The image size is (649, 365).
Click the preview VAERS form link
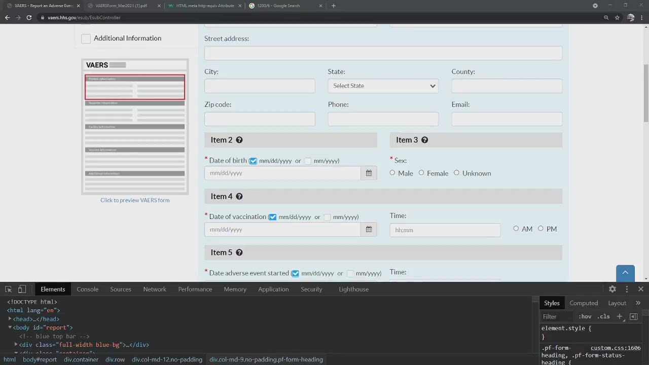pos(135,200)
